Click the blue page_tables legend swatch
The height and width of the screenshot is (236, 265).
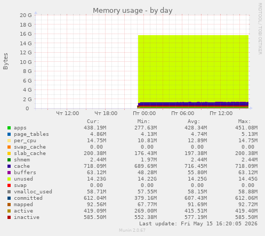coord(9,134)
